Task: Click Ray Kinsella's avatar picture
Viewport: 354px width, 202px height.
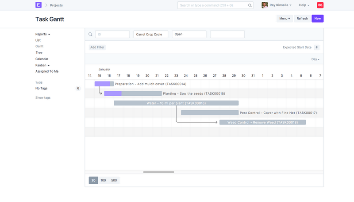Action: point(265,5)
